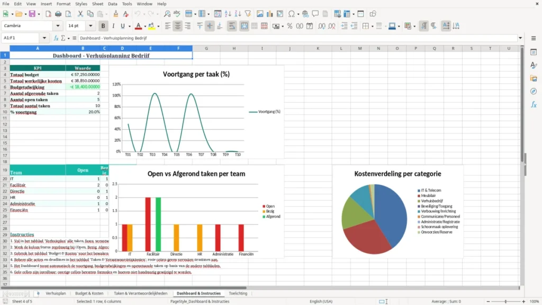This screenshot has height=305, width=542.
Task: Open background color dropdown arrow
Action: click(x=158, y=26)
